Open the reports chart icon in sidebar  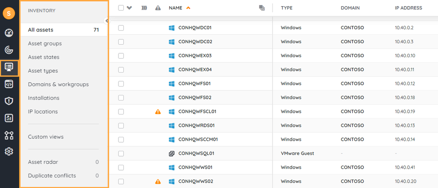(9, 118)
